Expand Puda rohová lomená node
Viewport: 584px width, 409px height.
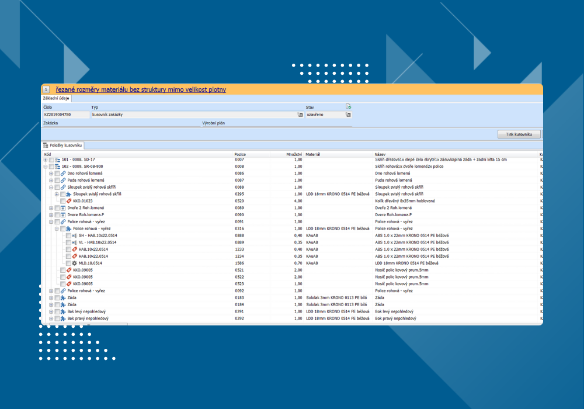tap(51, 181)
